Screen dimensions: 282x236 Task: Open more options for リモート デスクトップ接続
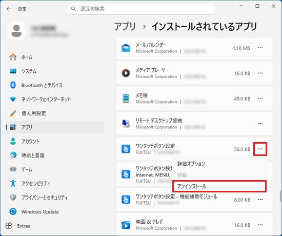click(260, 124)
